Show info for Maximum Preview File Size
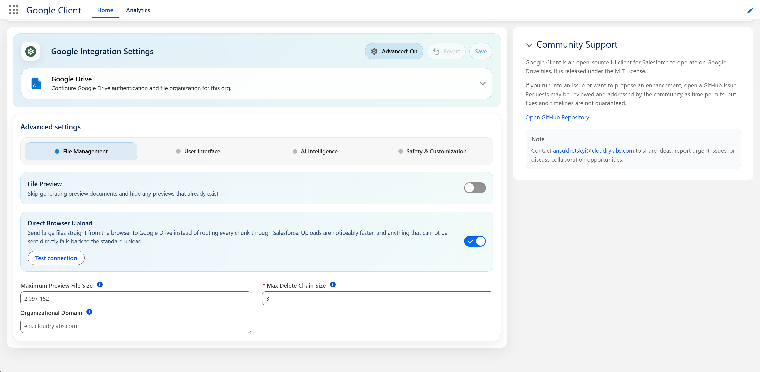This screenshot has height=372, width=760. (100, 285)
